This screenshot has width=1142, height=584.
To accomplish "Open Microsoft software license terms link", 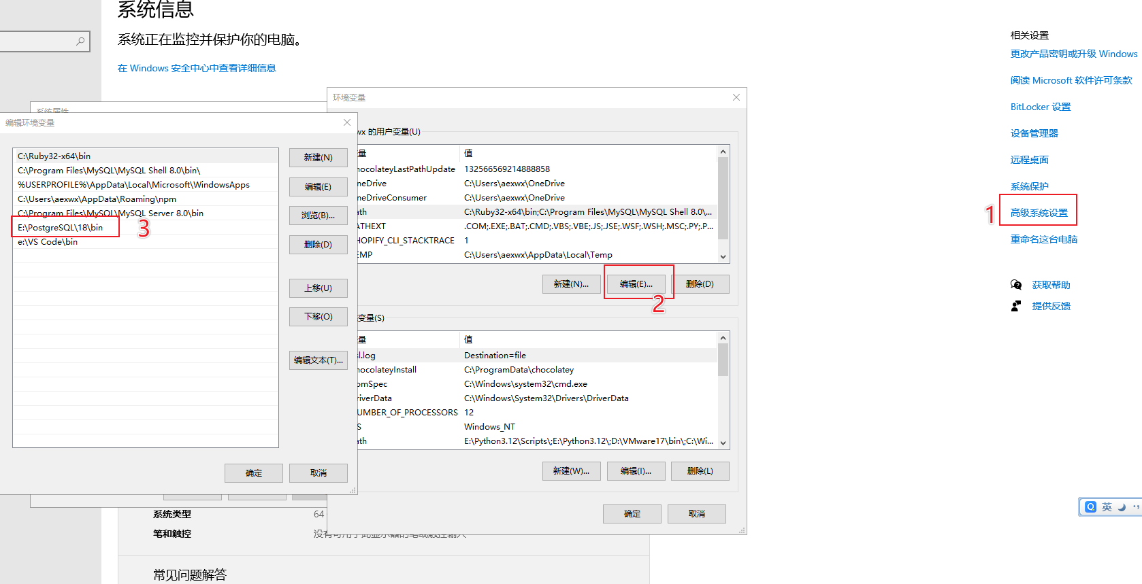I will coord(1071,80).
